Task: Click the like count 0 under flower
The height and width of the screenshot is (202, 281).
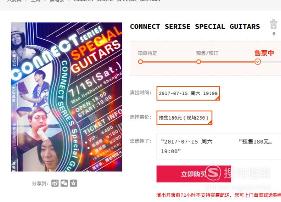Action: 274,34
